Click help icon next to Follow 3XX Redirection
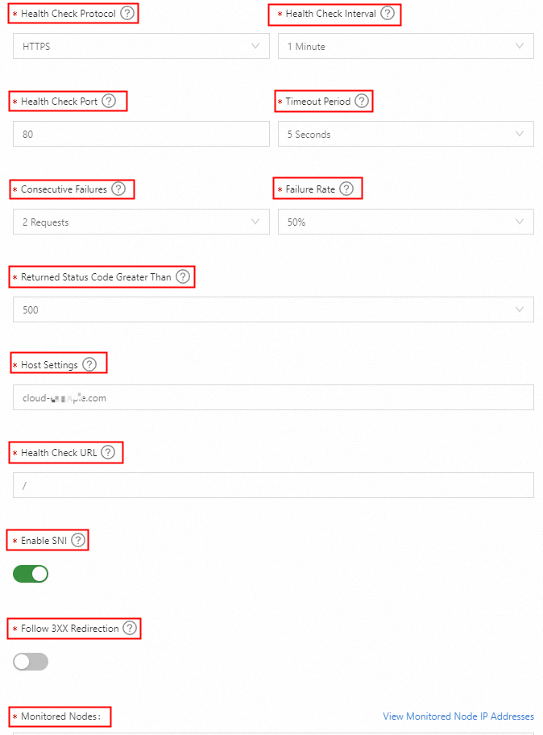 point(130,628)
